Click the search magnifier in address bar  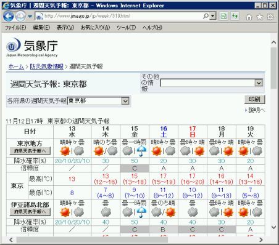click(206, 16)
